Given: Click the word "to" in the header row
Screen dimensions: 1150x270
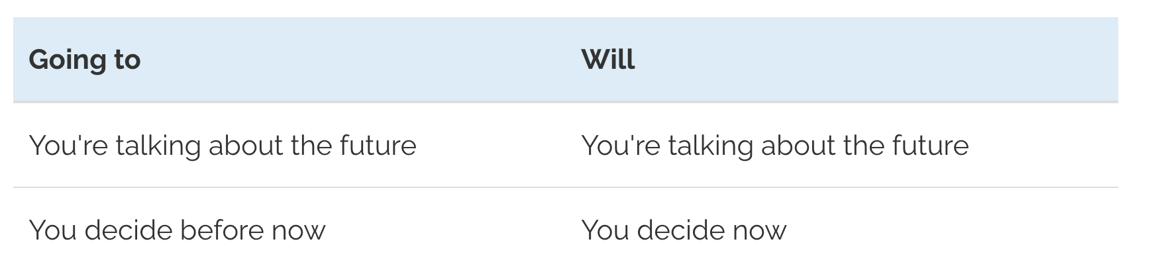Looking at the screenshot, I should pyautogui.click(x=127, y=60).
